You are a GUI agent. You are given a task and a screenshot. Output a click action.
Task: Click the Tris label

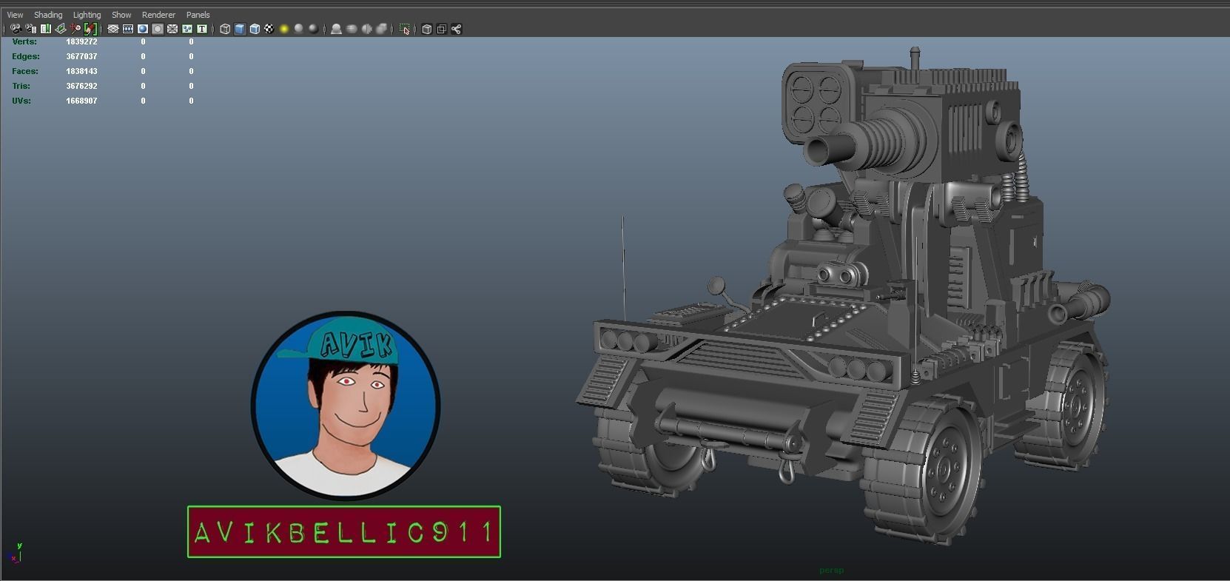pos(21,86)
